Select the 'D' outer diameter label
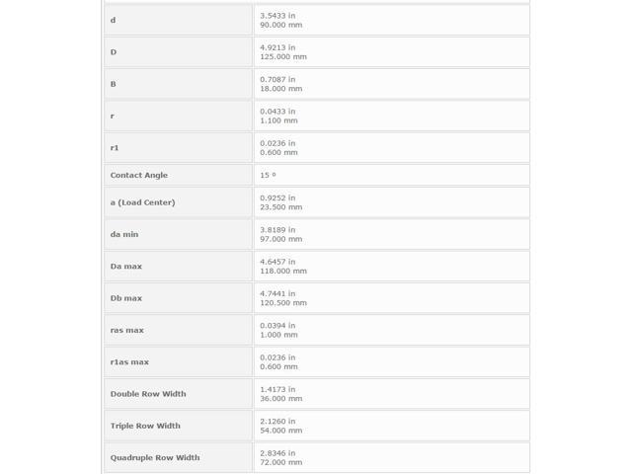 pos(114,52)
